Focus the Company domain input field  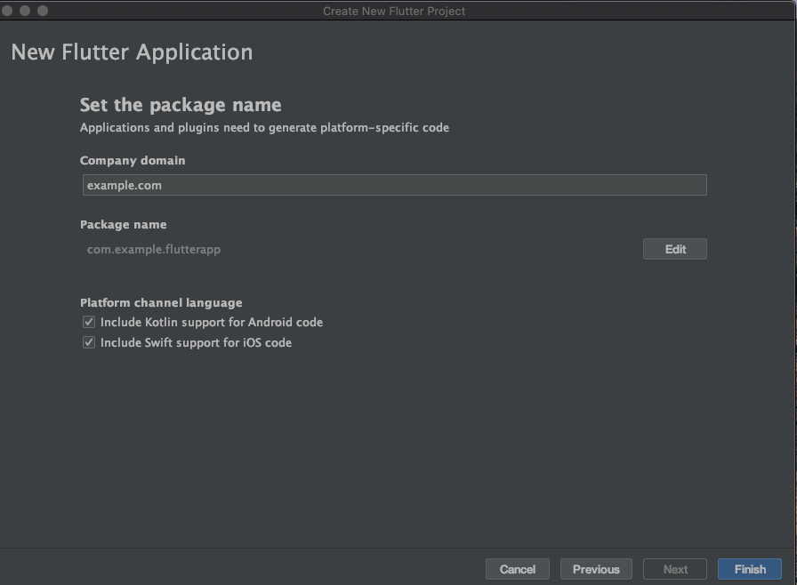point(394,185)
